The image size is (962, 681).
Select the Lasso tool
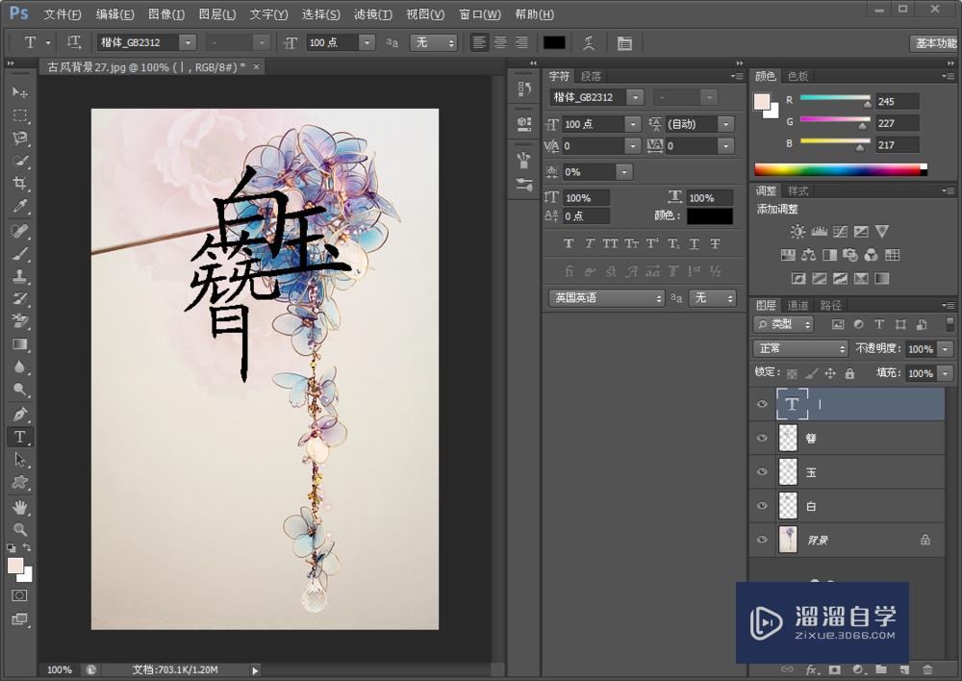click(x=19, y=139)
